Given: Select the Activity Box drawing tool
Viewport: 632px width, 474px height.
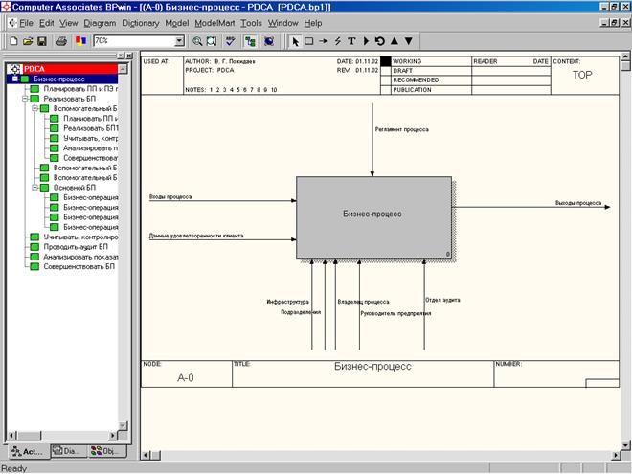Looking at the screenshot, I should pyautogui.click(x=309, y=41).
